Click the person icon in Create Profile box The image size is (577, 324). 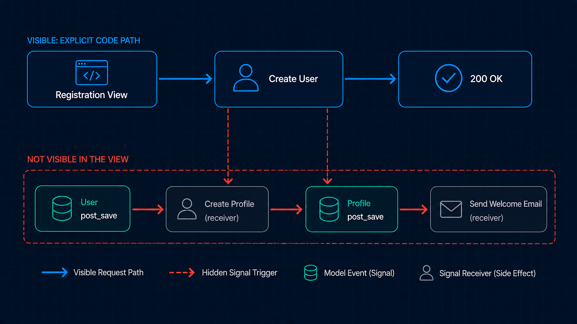click(x=187, y=209)
